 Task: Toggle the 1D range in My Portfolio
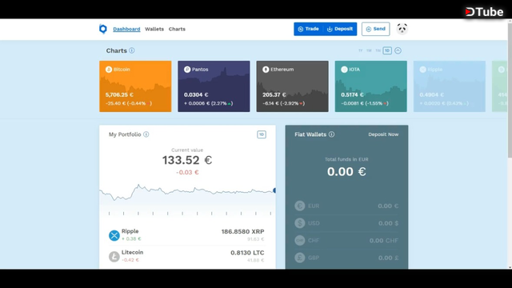262,134
